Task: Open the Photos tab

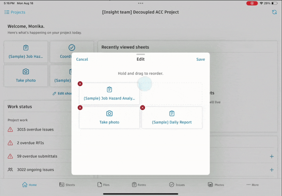Action: [x=216, y=185]
